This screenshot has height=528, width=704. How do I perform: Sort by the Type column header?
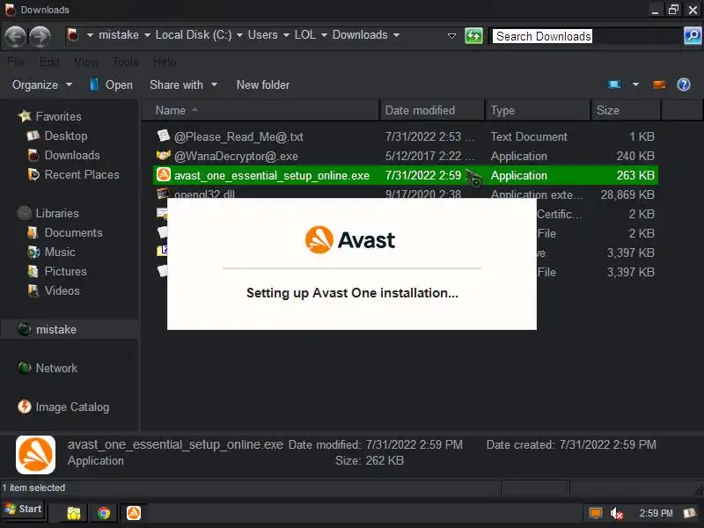point(538,110)
